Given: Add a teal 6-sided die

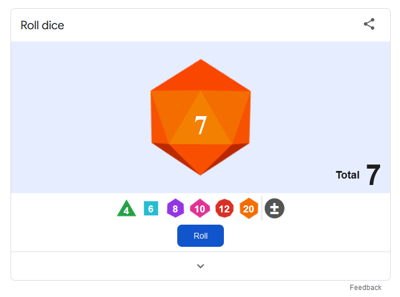Looking at the screenshot, I should (151, 208).
